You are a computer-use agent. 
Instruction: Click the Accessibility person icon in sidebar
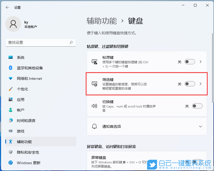[x=10, y=141]
